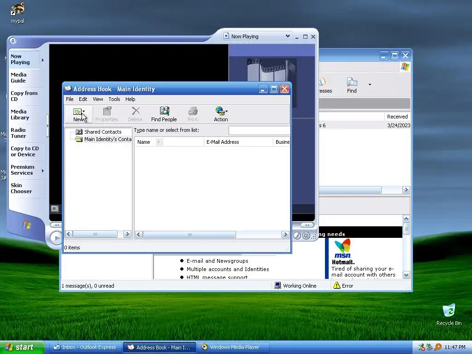Click the Type name search field
The height and width of the screenshot is (354, 472).
pyautogui.click(x=259, y=130)
